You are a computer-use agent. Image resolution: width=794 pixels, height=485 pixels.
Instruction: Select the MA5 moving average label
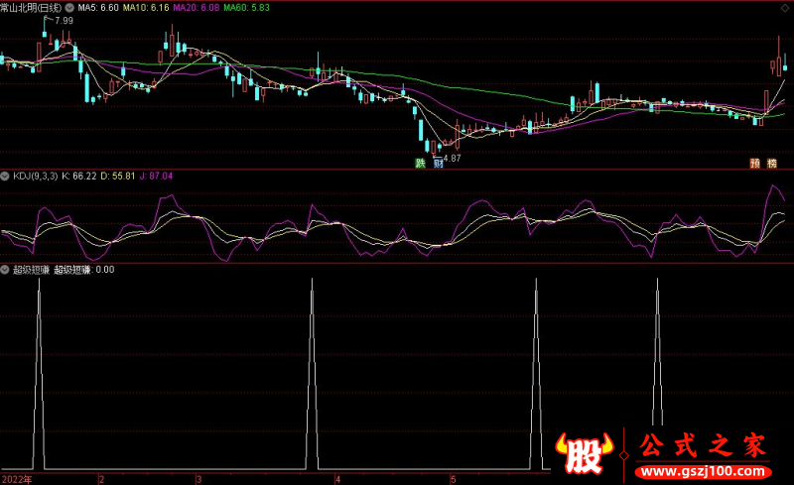98,8
